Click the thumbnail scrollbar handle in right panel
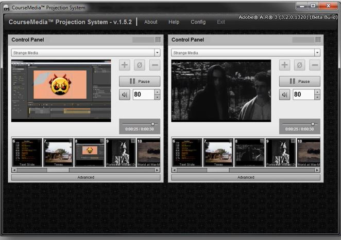 218,170
